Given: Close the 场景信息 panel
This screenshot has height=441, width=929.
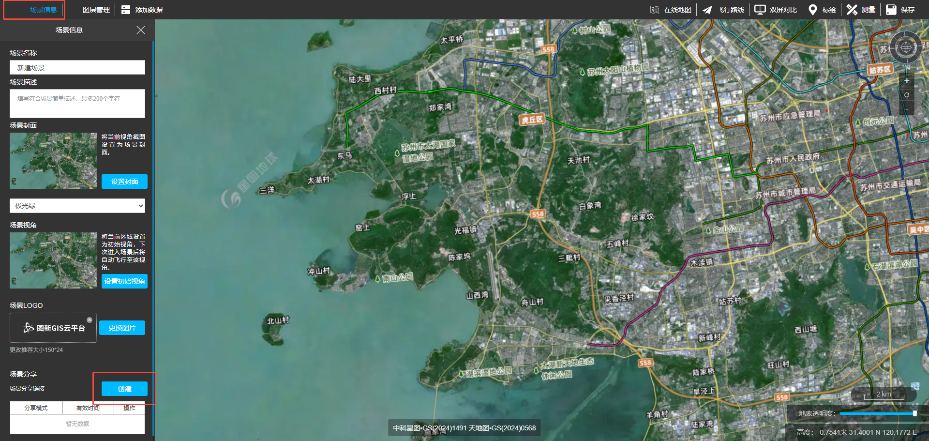Looking at the screenshot, I should (141, 30).
